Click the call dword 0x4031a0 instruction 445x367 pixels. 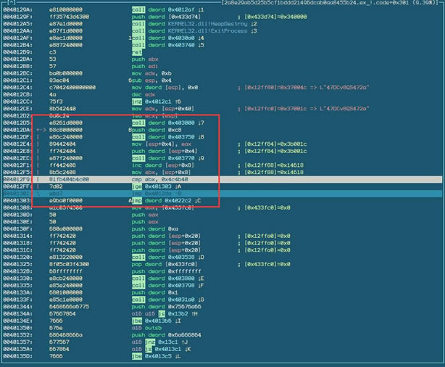[163, 298]
